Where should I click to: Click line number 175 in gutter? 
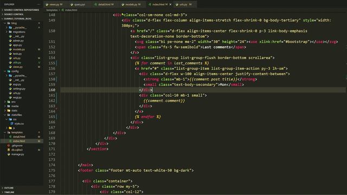(x=52, y=171)
